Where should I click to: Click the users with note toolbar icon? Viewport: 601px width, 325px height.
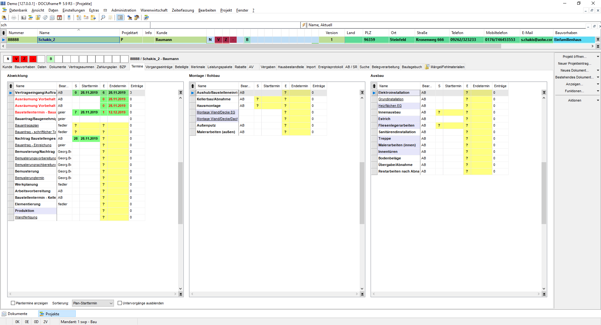pos(137,17)
